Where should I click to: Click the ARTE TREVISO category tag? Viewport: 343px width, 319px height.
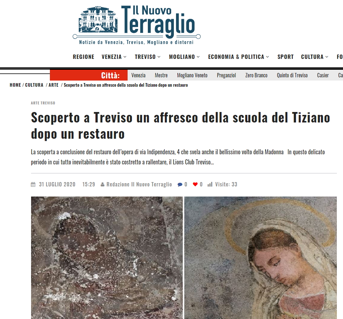[43, 103]
